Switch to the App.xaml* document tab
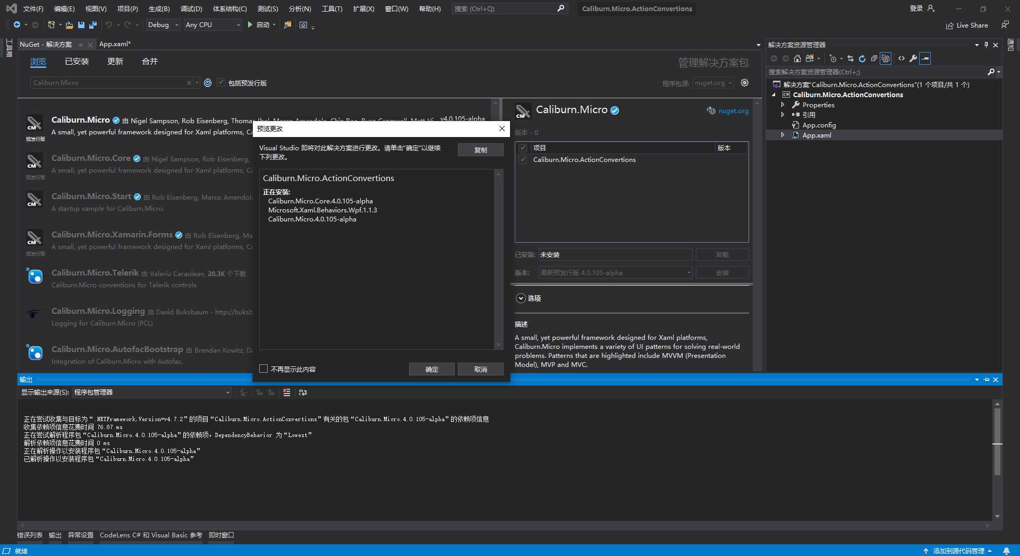The width and height of the screenshot is (1020, 556). pyautogui.click(x=115, y=44)
